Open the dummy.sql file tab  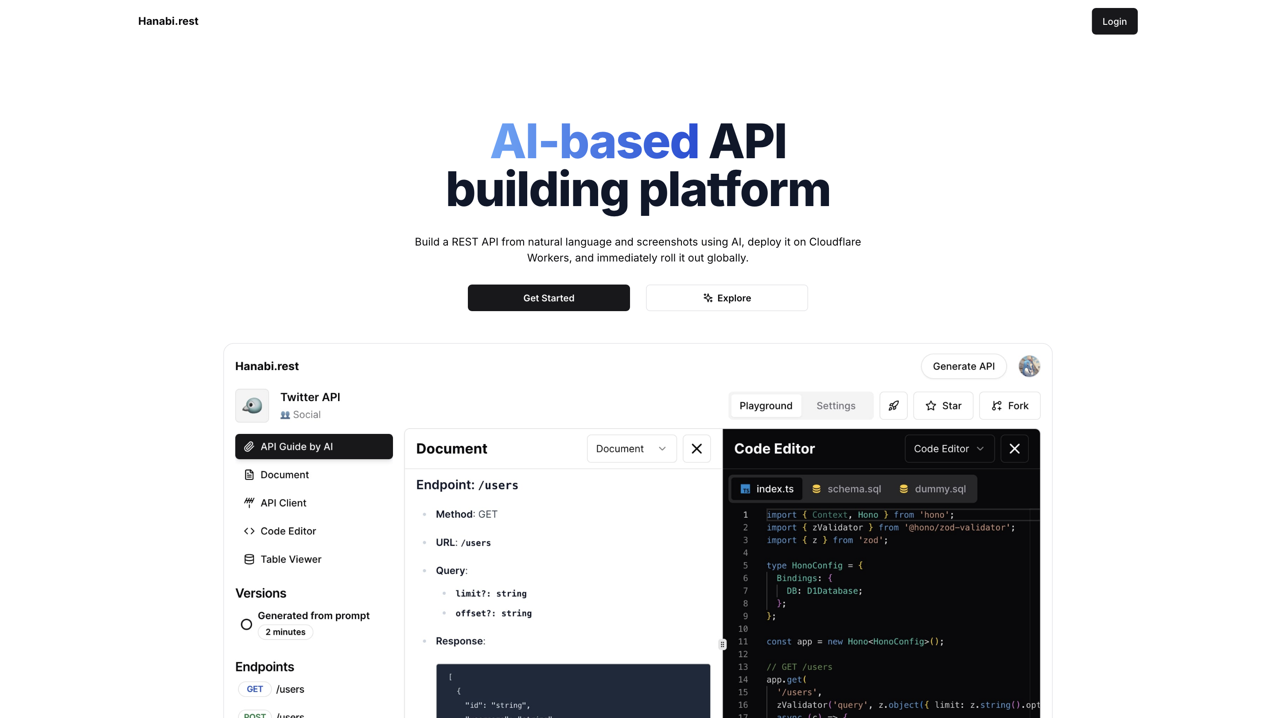coord(933,489)
